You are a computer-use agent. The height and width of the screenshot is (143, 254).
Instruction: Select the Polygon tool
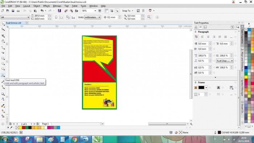click(3, 69)
